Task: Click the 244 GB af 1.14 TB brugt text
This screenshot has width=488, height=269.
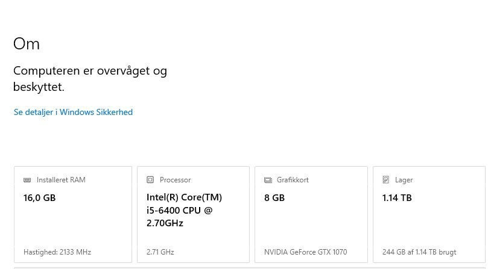Action: pyautogui.click(x=419, y=252)
